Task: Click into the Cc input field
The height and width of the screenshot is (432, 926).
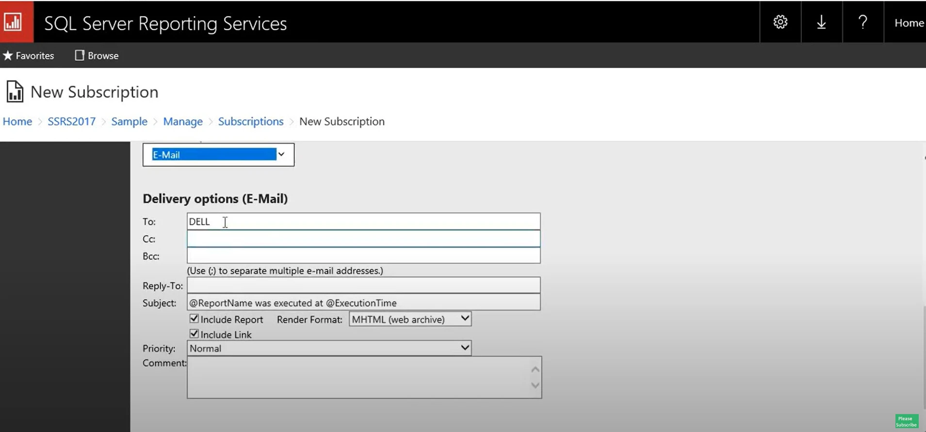Action: tap(363, 239)
